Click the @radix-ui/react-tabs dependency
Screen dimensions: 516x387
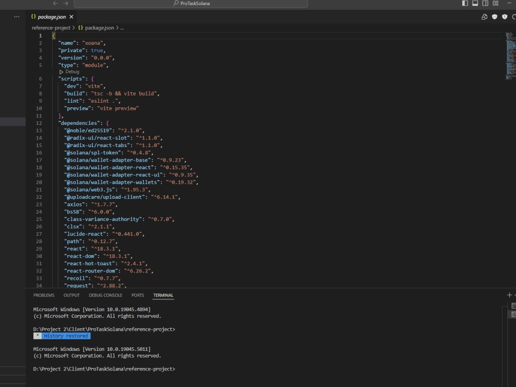[113, 146]
